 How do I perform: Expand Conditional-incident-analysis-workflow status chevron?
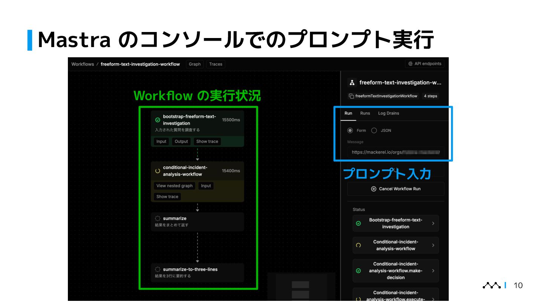pos(433,245)
